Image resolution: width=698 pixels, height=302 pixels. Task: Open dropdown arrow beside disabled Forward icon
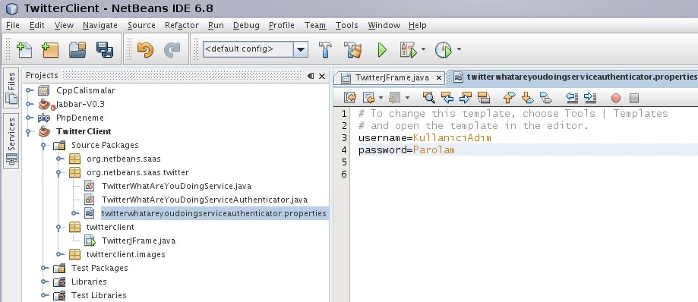[407, 98]
